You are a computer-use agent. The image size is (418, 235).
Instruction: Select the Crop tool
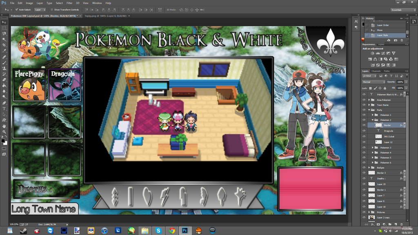pyautogui.click(x=4, y=45)
